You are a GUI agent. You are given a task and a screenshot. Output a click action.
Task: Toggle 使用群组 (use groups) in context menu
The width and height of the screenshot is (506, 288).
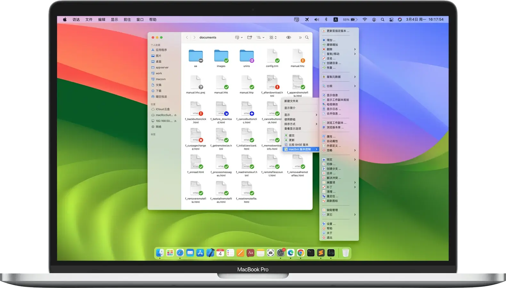pos(290,119)
